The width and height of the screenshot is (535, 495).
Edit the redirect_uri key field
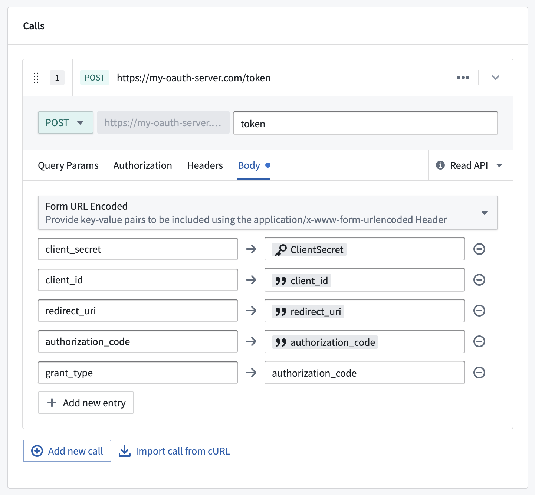click(138, 311)
